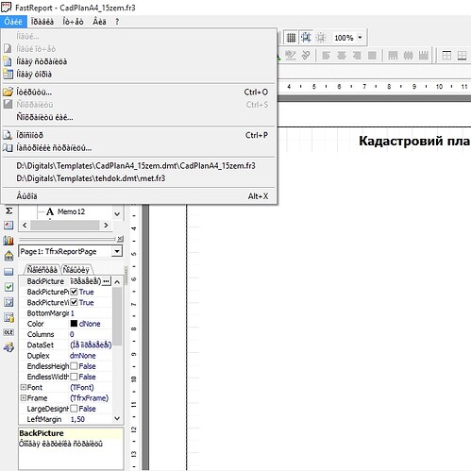Toggle the EndlessHeight False checkbox
This screenshot has height=471, width=471.
pos(74,366)
